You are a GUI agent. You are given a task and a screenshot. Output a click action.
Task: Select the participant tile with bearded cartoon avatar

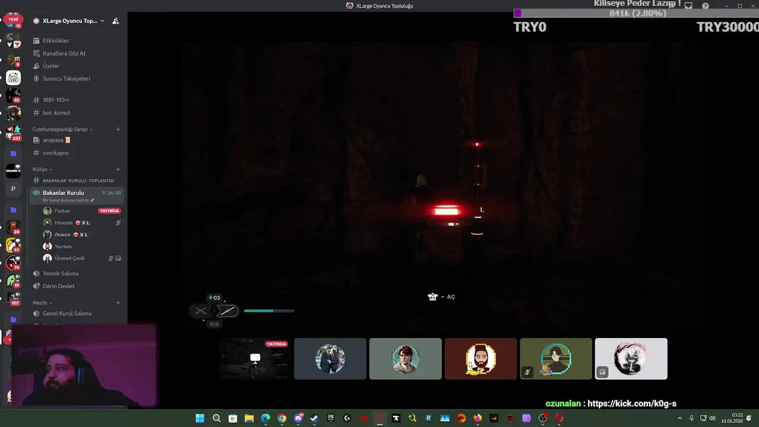481,358
